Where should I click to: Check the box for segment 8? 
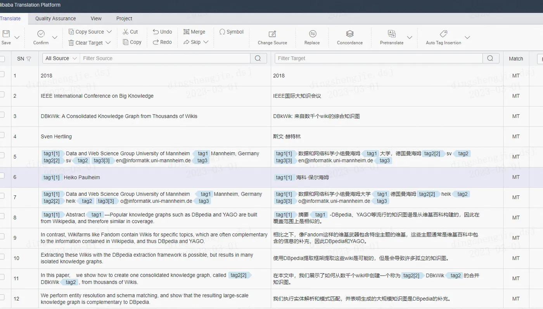click(x=2, y=216)
